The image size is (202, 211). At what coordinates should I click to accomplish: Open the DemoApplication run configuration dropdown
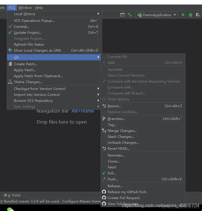click(x=157, y=15)
